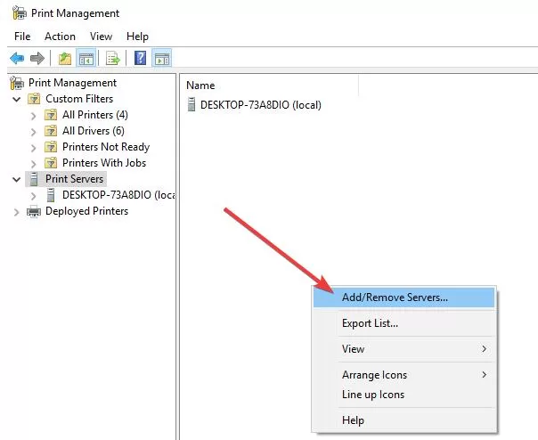
Task: Open the Help question-mark toolbar icon
Action: pos(141,59)
